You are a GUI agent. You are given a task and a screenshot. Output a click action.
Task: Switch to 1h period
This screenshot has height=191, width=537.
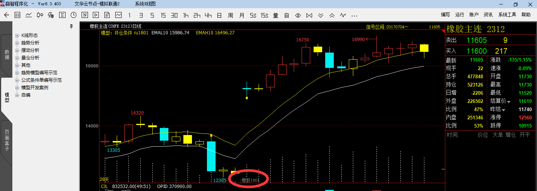pos(186,15)
